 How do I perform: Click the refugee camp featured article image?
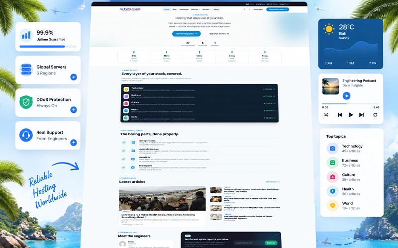click(162, 199)
